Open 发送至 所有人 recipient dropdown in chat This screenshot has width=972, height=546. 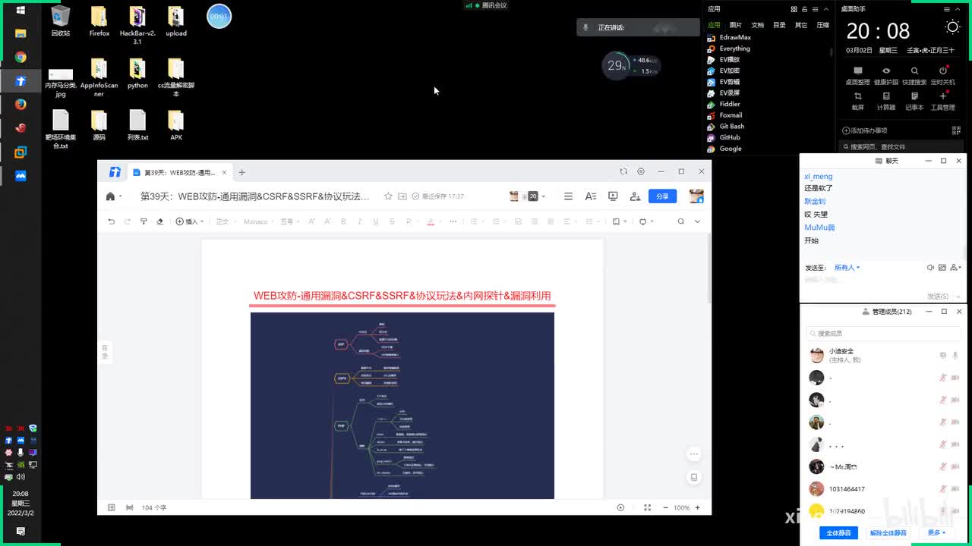[x=847, y=268]
